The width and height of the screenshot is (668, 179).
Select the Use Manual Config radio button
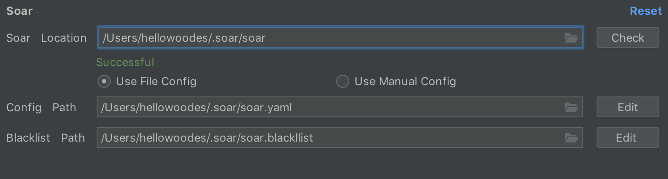click(x=343, y=81)
